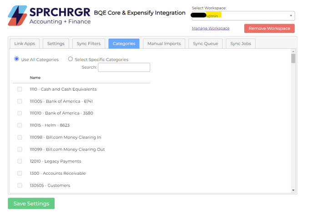Click the Save Settings button
This screenshot has height=213, width=313.
31,203
